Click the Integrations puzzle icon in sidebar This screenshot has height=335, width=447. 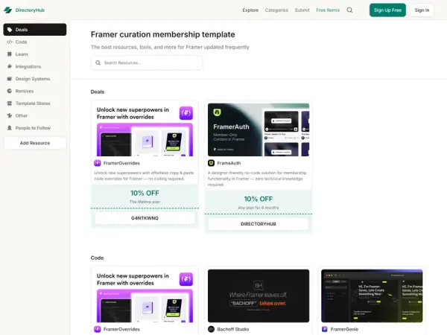[x=10, y=66]
